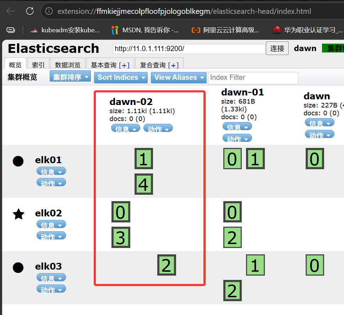Open the 华为职业认证学习 bookmark
The width and height of the screenshot is (344, 315).
coord(307,30)
